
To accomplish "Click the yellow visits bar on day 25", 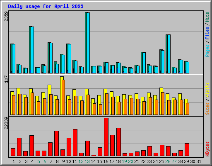I will click(161, 101).
